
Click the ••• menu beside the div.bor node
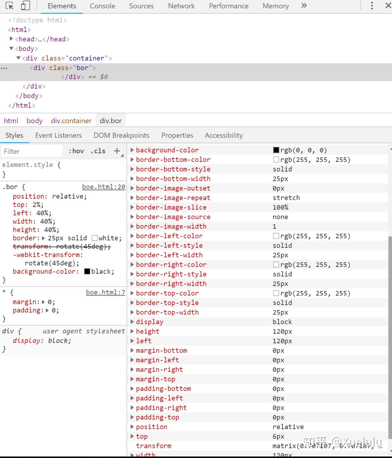tap(4, 68)
